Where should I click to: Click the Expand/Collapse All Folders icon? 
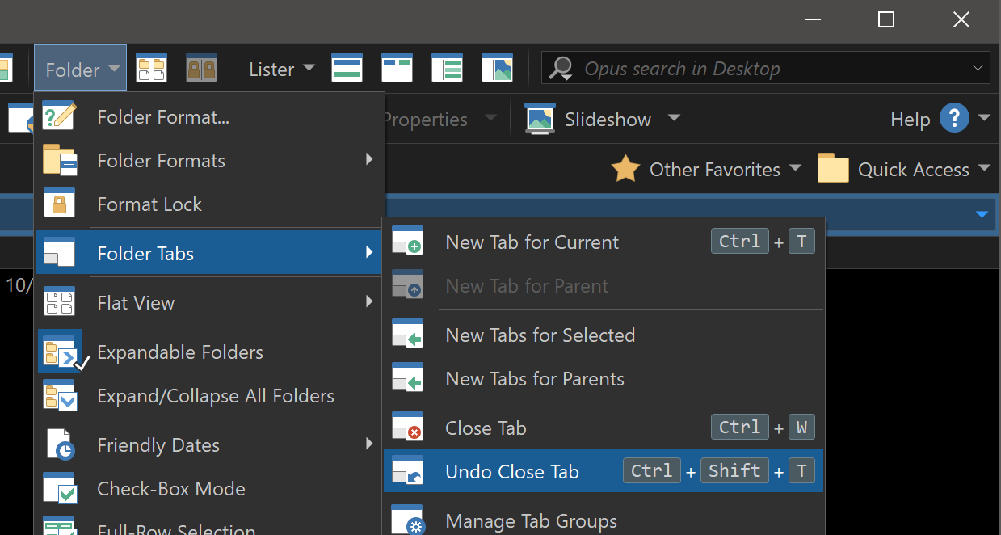[61, 395]
